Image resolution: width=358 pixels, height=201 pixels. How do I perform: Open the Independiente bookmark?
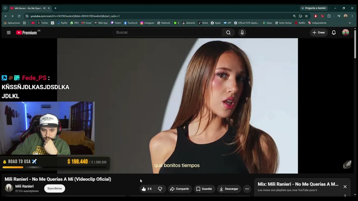click(317, 23)
